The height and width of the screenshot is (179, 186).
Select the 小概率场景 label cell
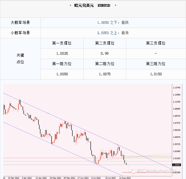pyautogui.click(x=20, y=33)
